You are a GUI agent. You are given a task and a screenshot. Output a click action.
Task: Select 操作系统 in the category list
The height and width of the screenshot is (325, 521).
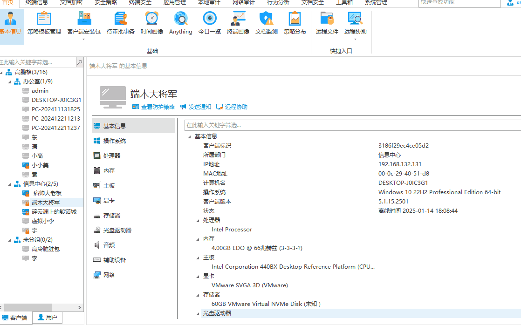coord(114,141)
